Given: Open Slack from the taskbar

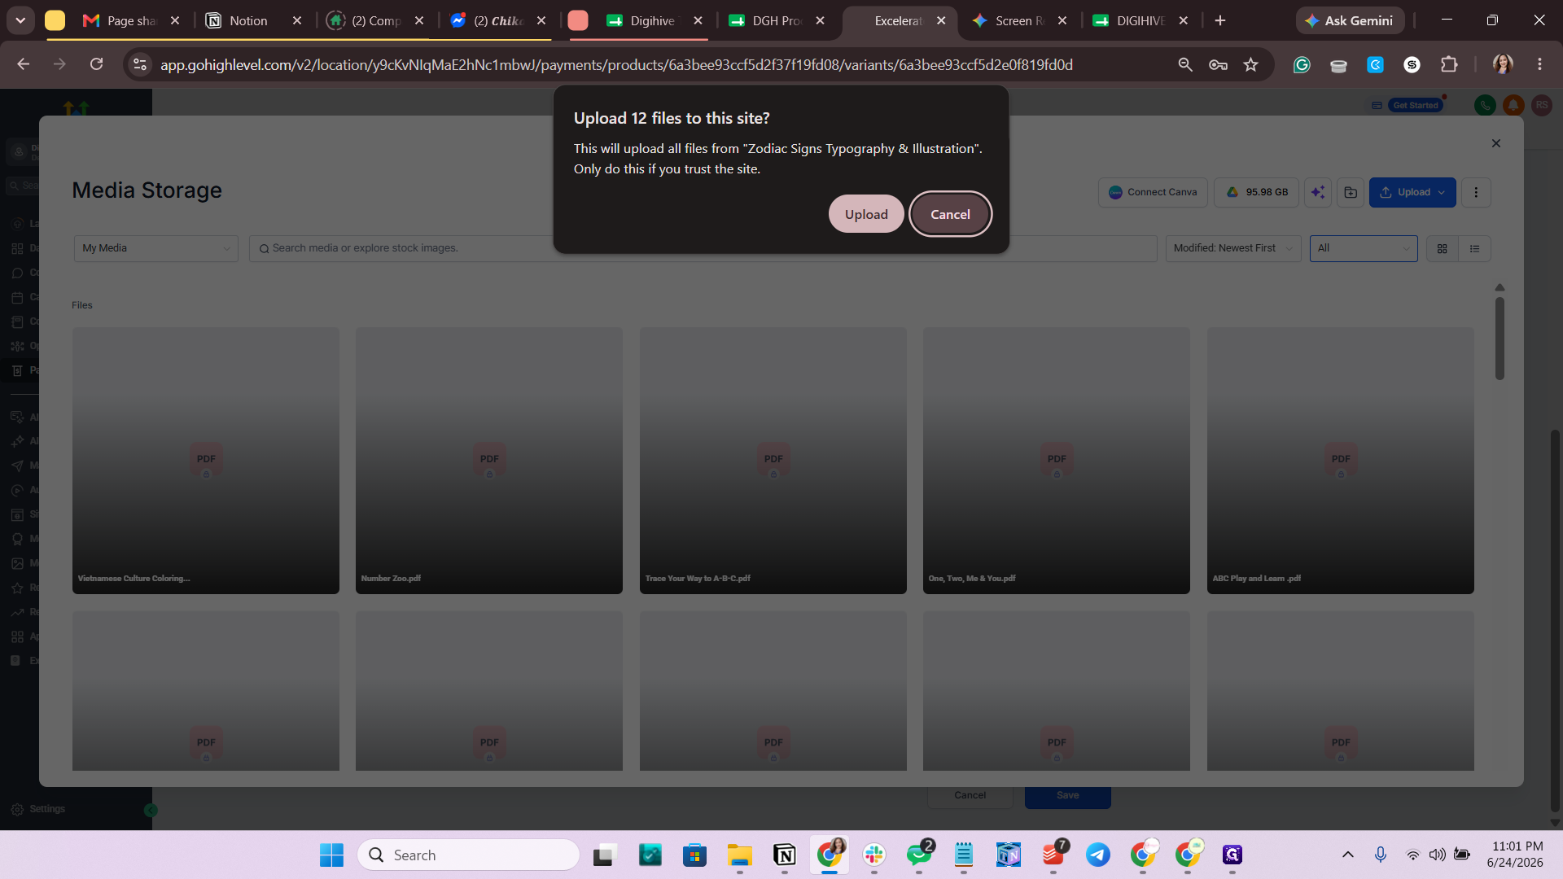Looking at the screenshot, I should tap(874, 855).
